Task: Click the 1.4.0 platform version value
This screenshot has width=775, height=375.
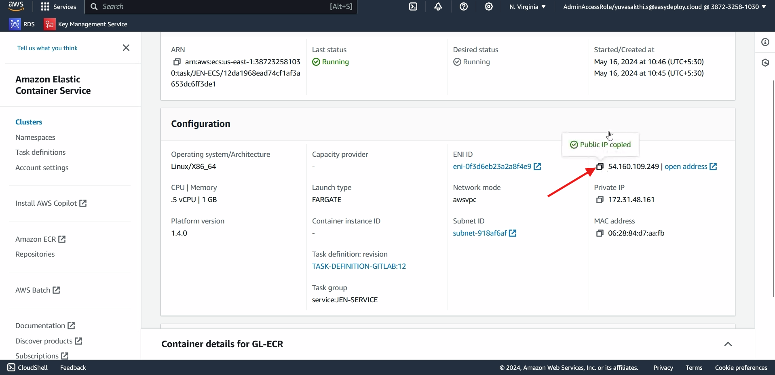Action: click(179, 233)
